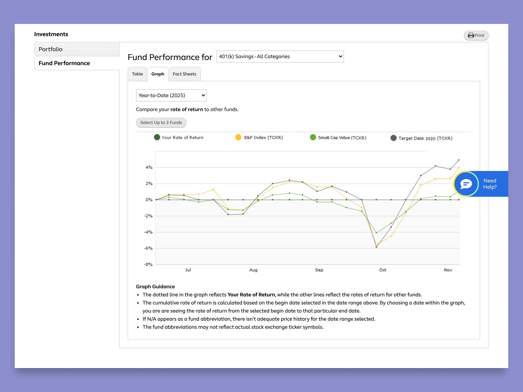Image resolution: width=523 pixels, height=392 pixels.
Task: Click the gray Target Date 2030 legend dot
Action: (x=393, y=138)
